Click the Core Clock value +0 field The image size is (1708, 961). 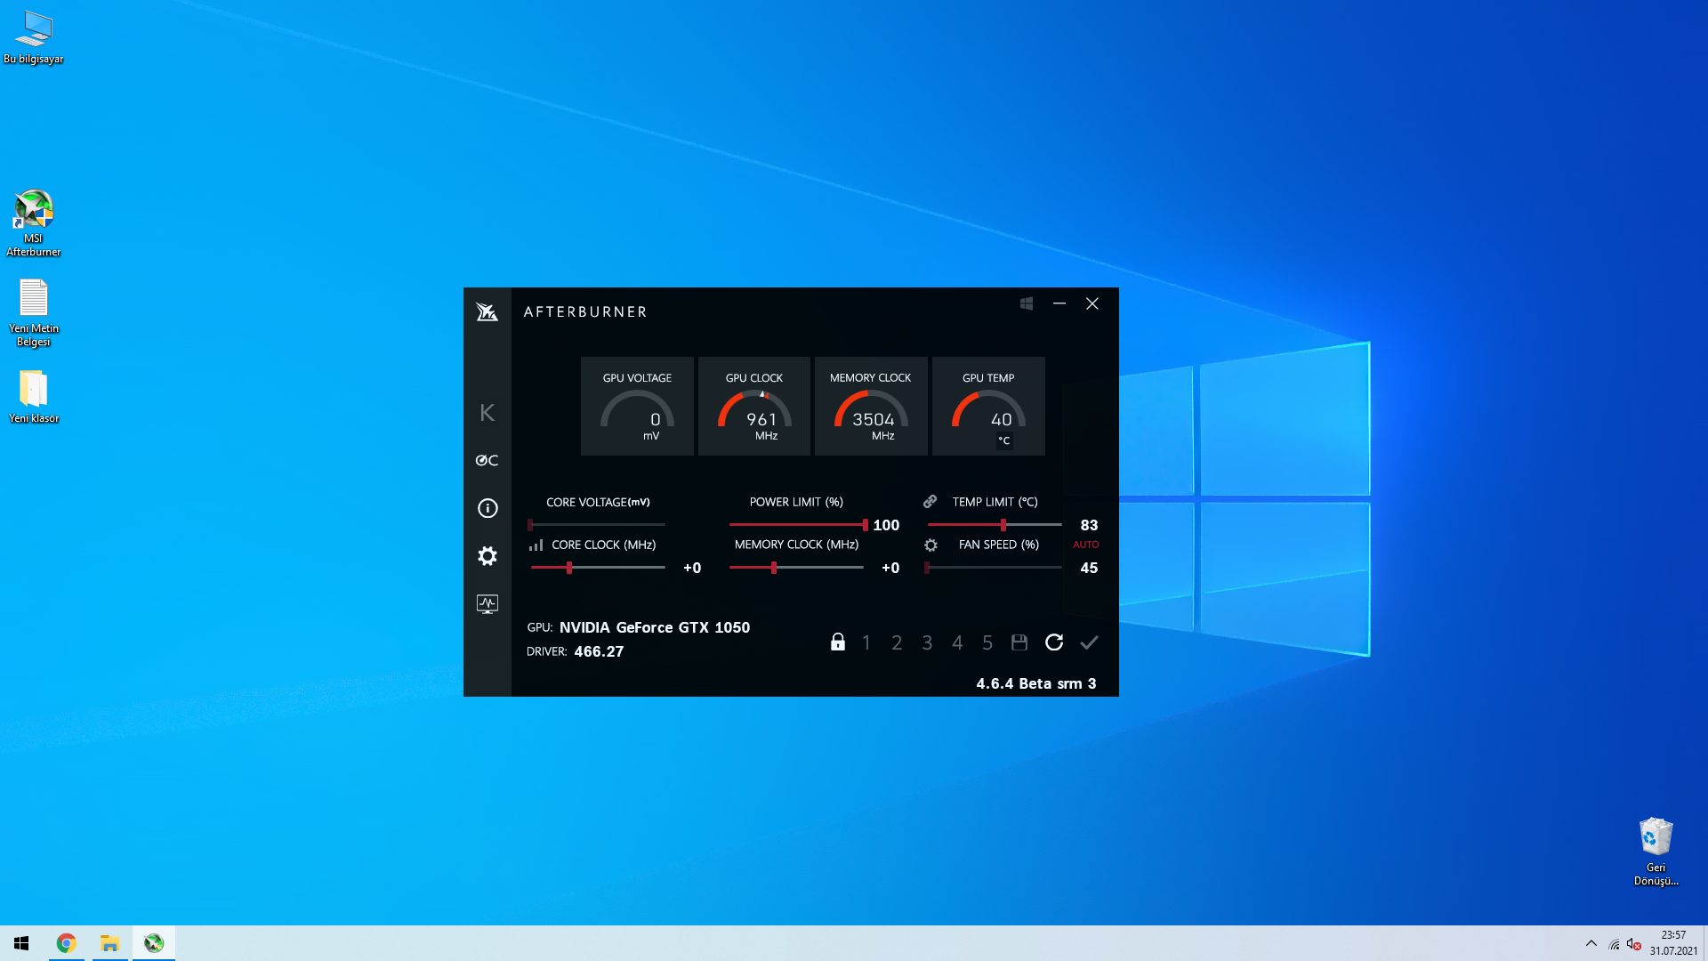(x=692, y=568)
